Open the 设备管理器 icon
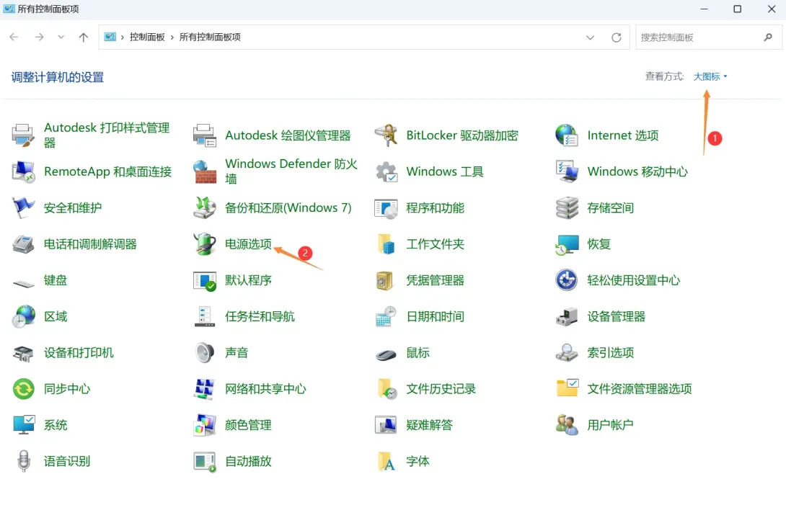786x523 pixels. pyautogui.click(x=567, y=316)
